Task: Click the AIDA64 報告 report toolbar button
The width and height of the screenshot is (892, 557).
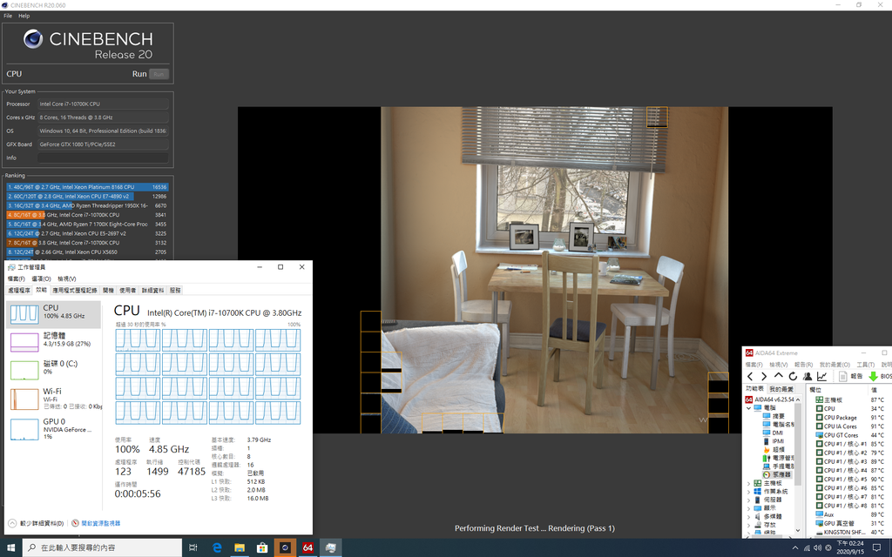Action: point(850,376)
